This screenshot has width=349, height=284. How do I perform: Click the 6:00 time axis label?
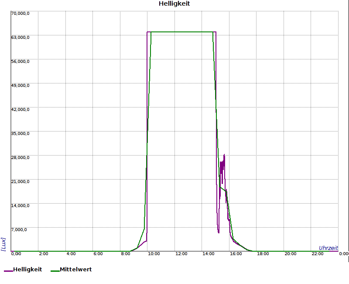tap(98, 254)
